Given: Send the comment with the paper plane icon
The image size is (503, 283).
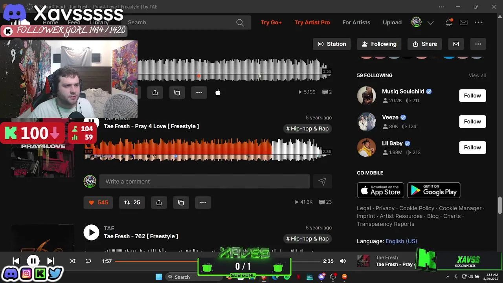Looking at the screenshot, I should 322,181.
